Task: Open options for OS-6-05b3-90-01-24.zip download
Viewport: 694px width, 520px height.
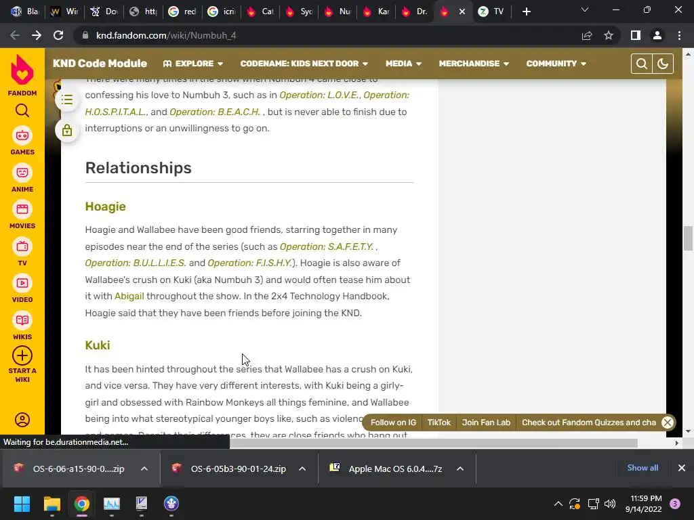Action: (x=302, y=469)
